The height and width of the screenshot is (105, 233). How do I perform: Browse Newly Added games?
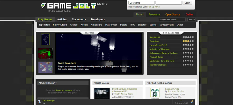pos(60,25)
